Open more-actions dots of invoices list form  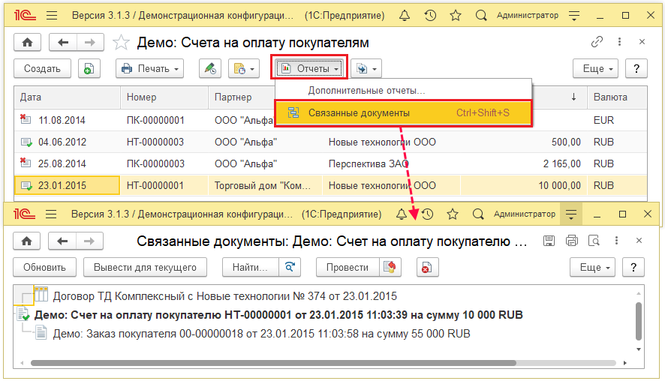[620, 41]
